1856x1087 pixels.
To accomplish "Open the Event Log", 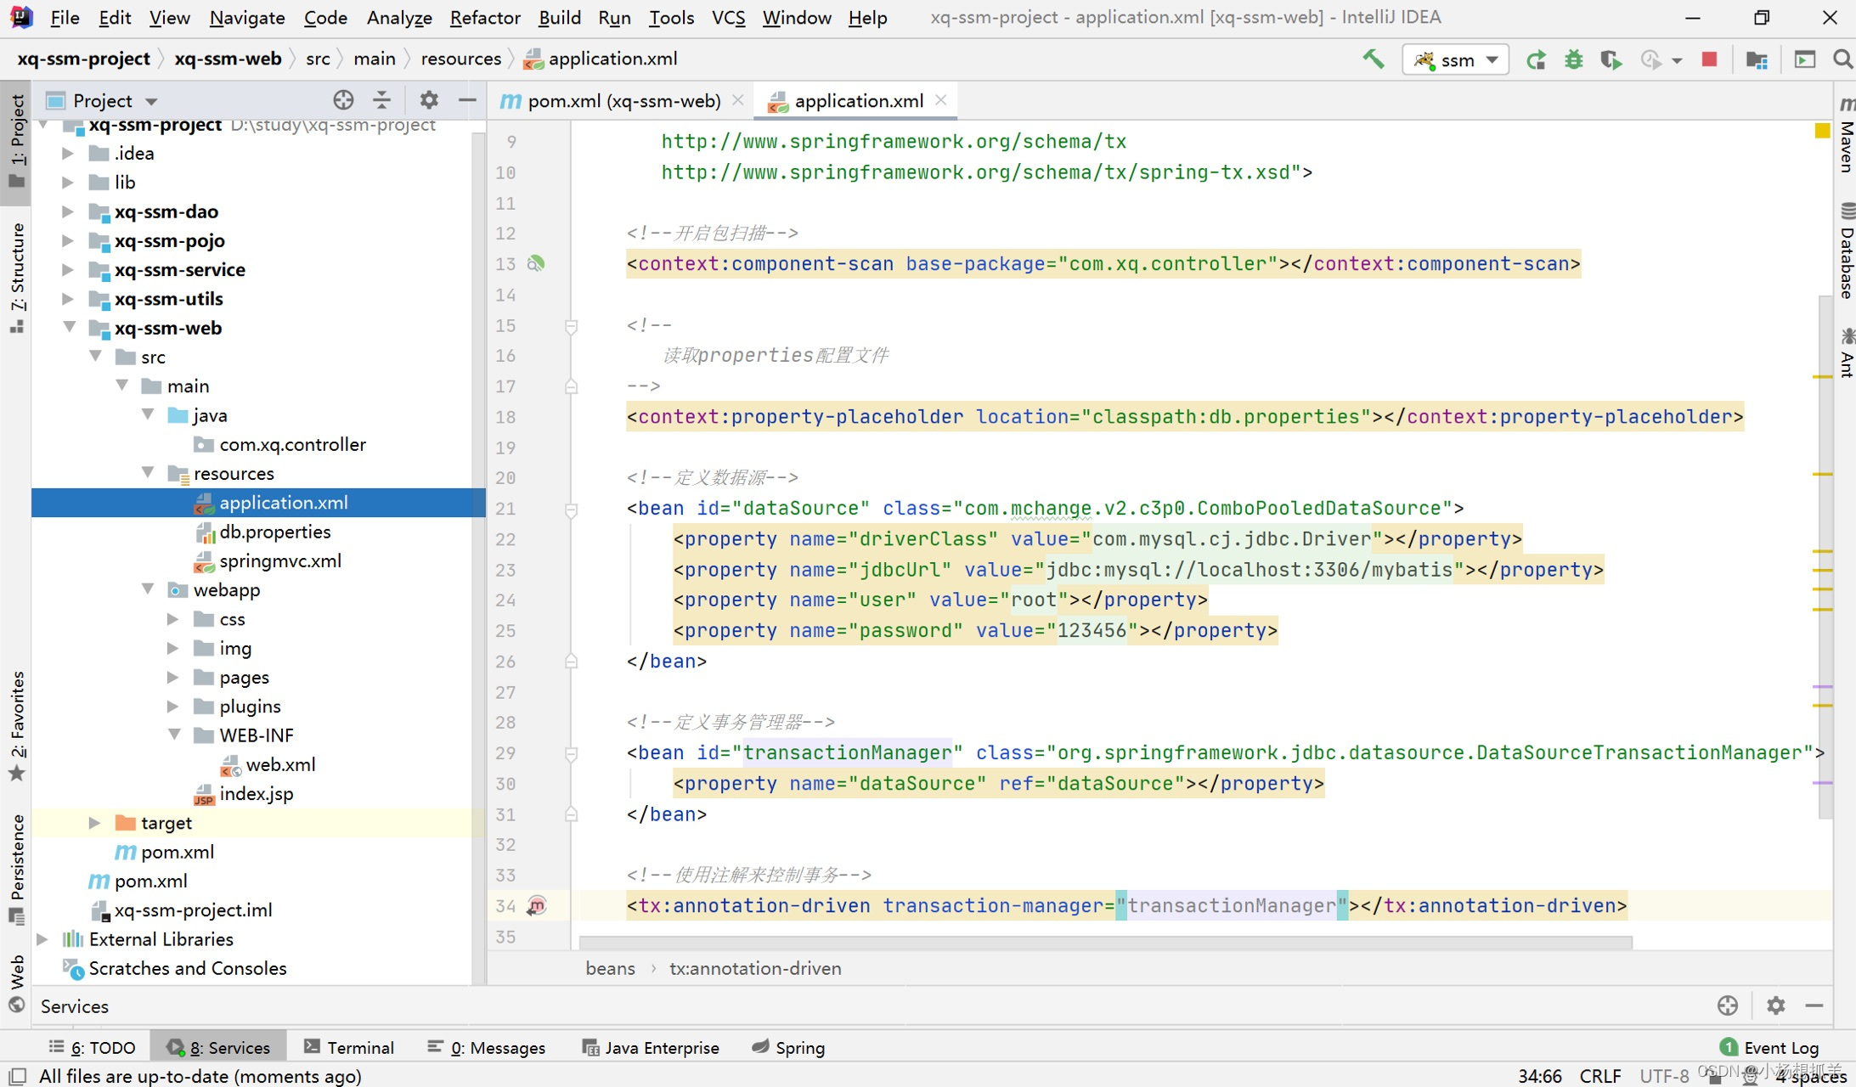I will (1769, 1047).
